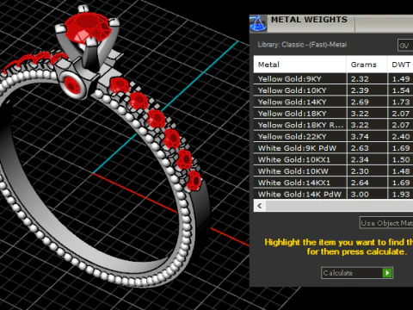Screen dimensions: 413x310
Task: Select the Yellow Gold:22KY row
Action: coord(333,136)
